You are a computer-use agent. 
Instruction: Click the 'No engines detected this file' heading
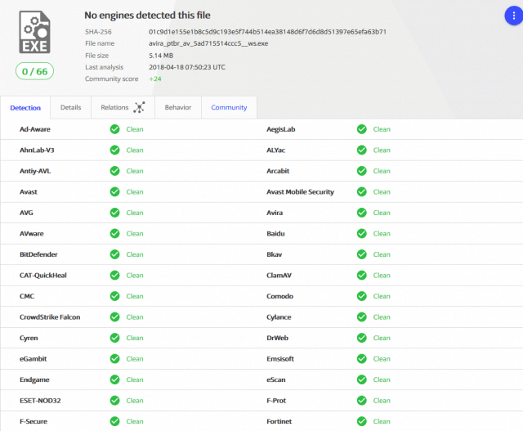[x=147, y=15]
